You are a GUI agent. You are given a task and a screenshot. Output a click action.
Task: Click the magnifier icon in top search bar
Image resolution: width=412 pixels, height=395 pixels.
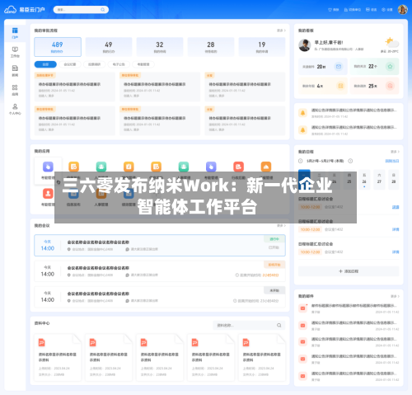click(103, 10)
